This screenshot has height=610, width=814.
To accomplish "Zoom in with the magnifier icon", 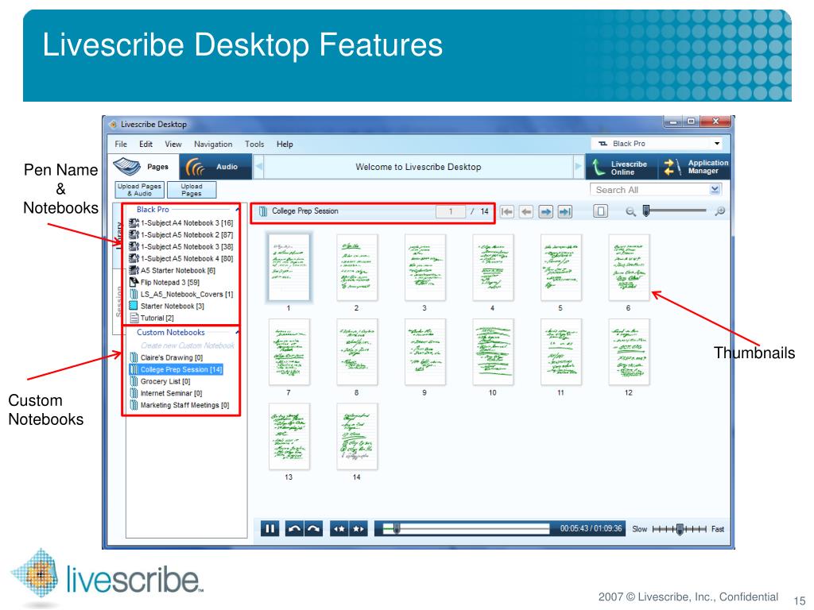I will click(720, 211).
